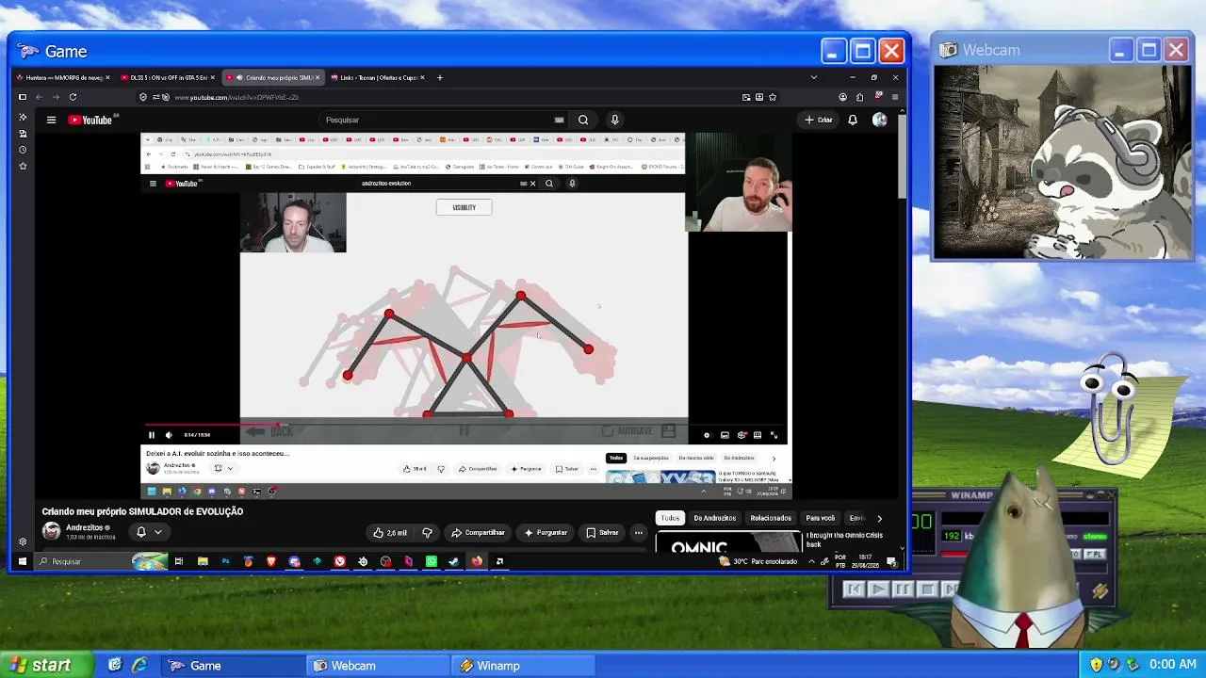Select the Criando meu próprio SIMUL tab
This screenshot has width=1206, height=678.
point(273,77)
